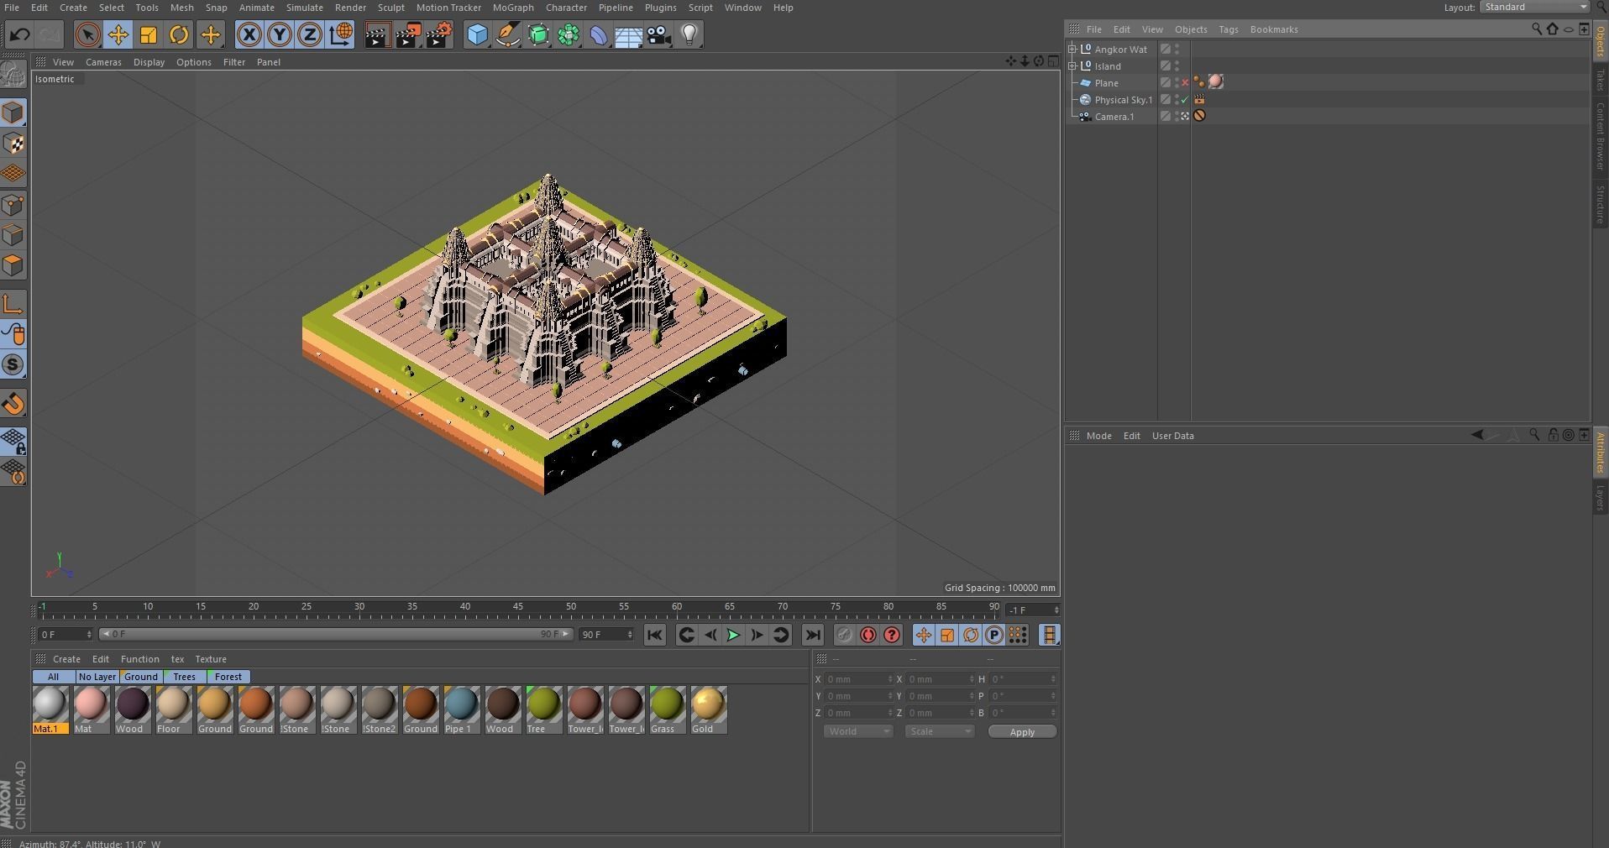Enable Points mode
The image size is (1609, 848).
coord(13,205)
